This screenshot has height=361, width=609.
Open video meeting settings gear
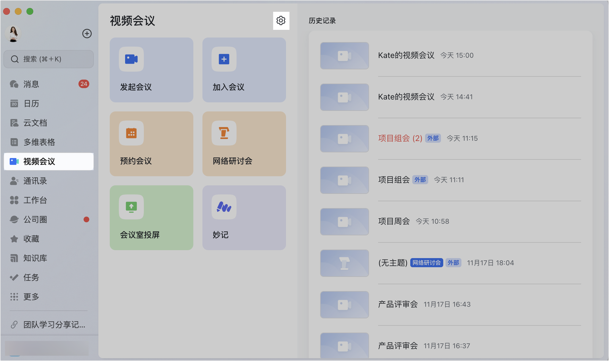281,20
